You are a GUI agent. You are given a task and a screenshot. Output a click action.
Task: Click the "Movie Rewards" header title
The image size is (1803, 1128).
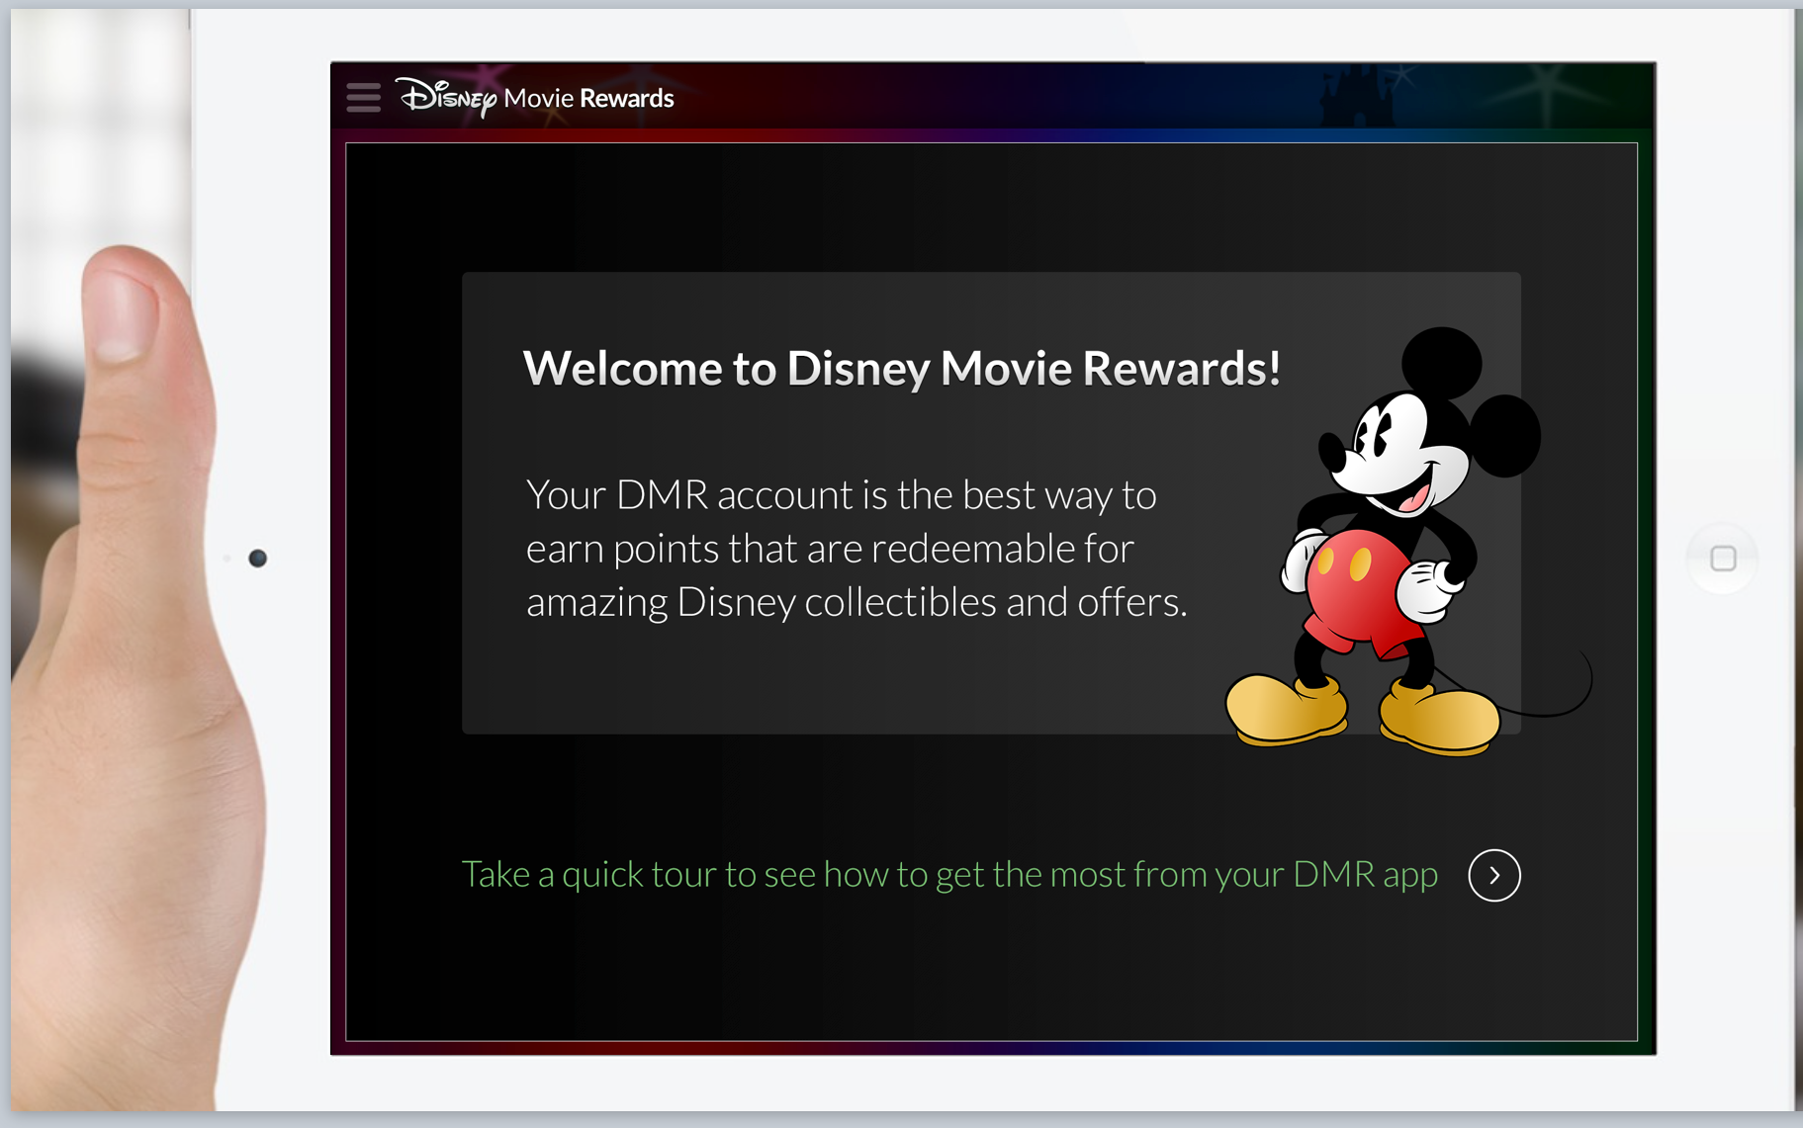[588, 98]
